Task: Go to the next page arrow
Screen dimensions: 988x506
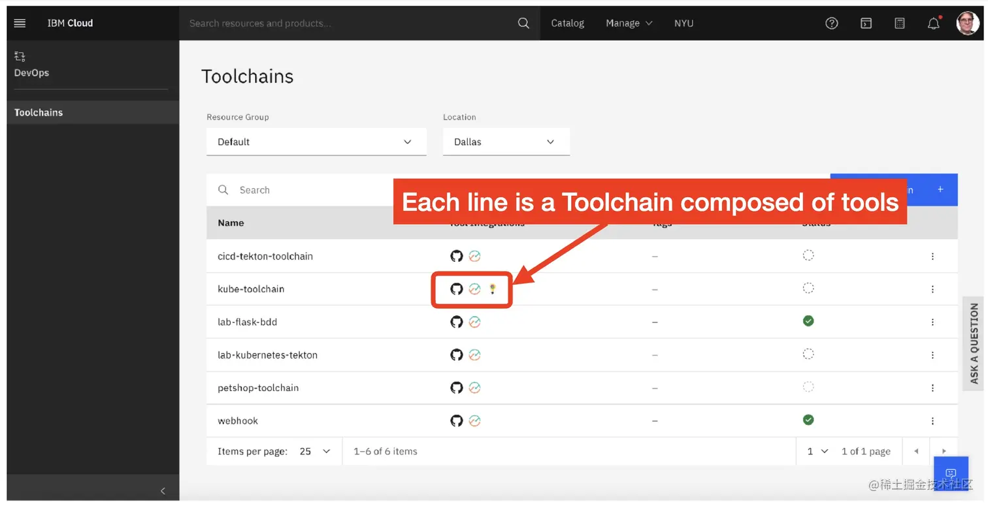Action: 944,451
